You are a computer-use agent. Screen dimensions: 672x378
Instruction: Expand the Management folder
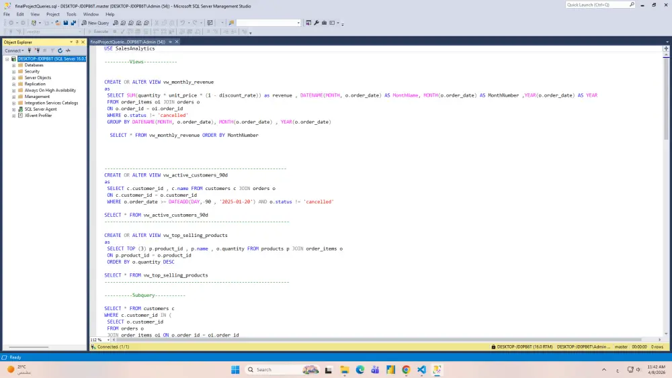[13, 96]
